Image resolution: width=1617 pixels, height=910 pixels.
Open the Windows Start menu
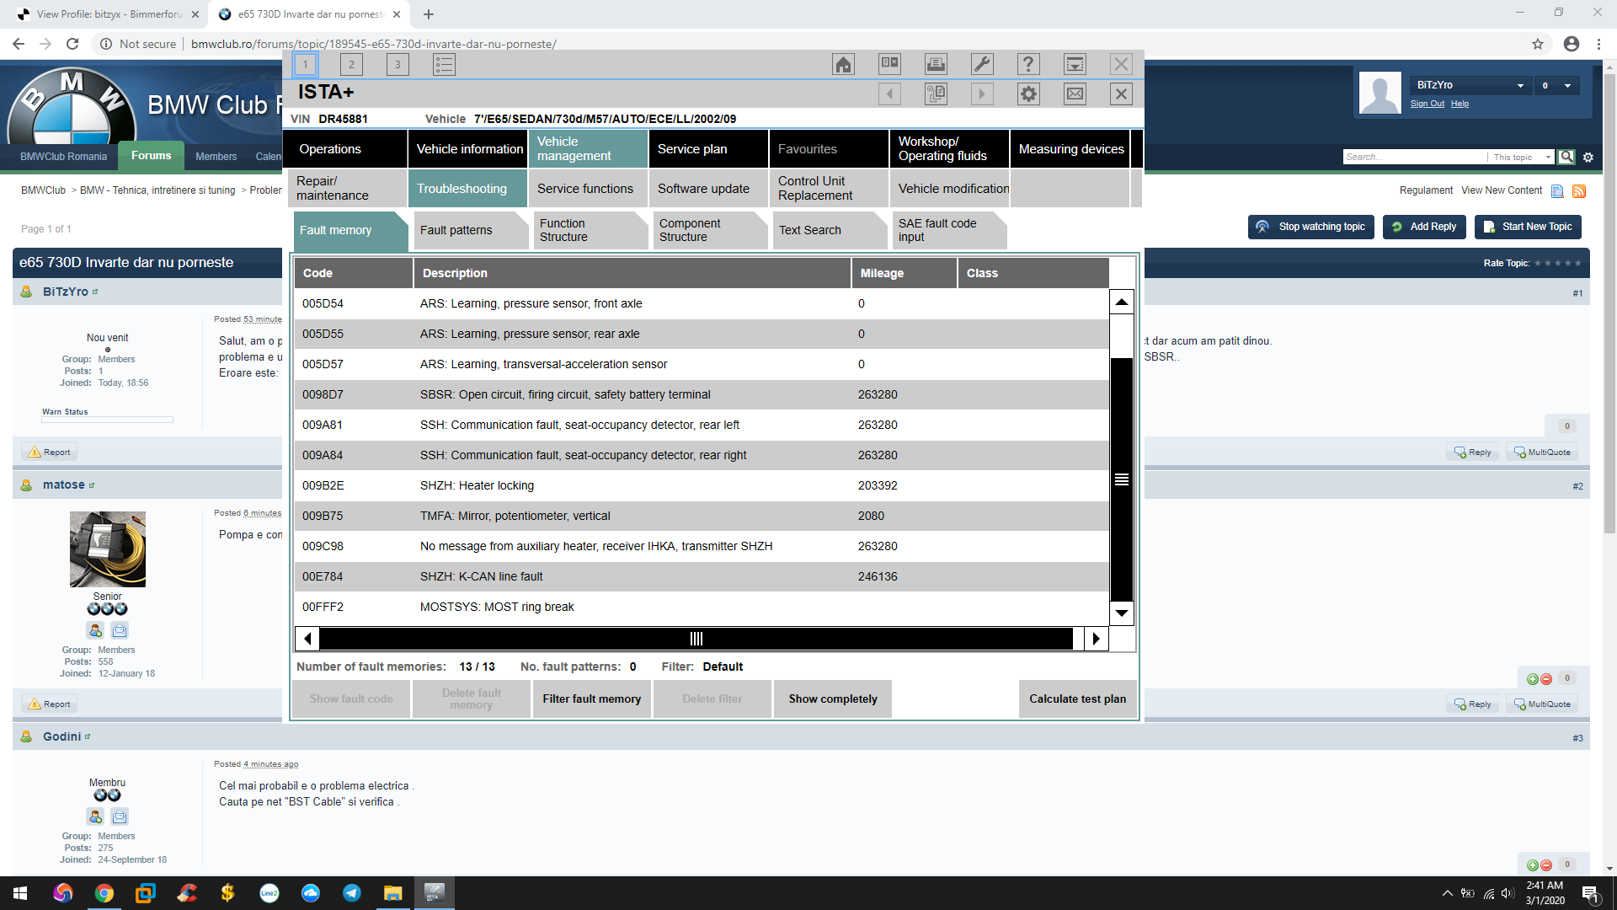20,893
